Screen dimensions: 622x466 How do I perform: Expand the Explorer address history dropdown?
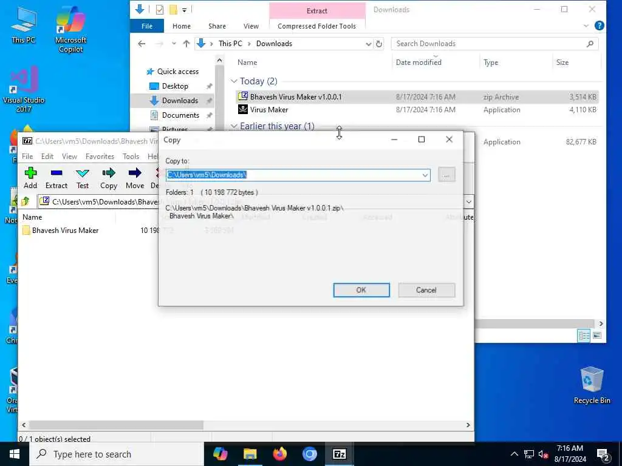pos(369,44)
